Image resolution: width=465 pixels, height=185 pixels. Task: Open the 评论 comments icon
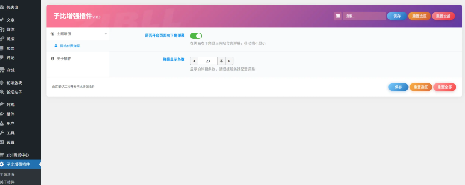click(x=2, y=57)
